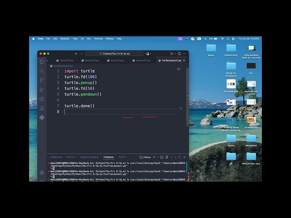Open the Go menu
The image size is (291, 218).
[x=82, y=39]
